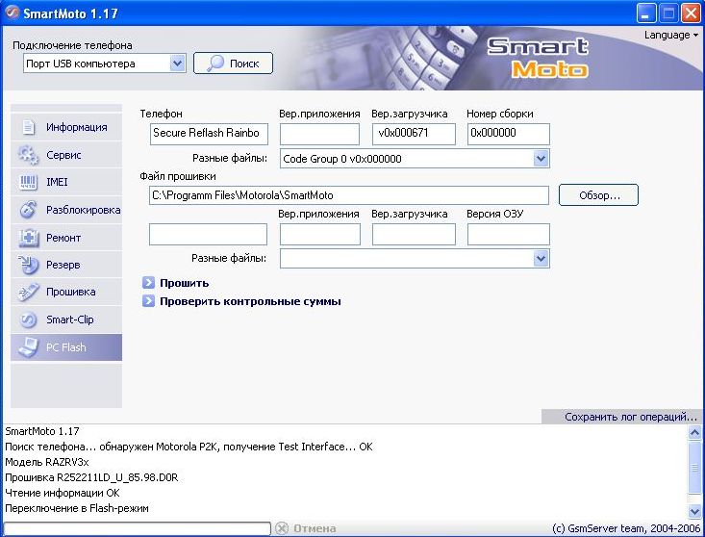705x537 pixels.
Task: Click the progress bar at the bottom
Action: [137, 528]
